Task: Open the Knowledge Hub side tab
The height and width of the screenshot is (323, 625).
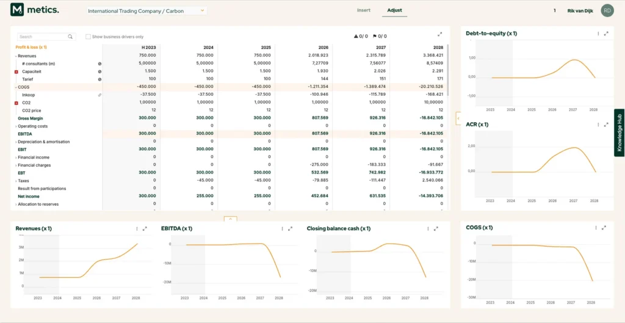Action: click(620, 132)
